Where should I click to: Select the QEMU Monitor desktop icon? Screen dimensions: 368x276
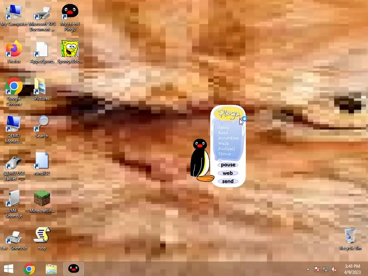click(x=14, y=129)
